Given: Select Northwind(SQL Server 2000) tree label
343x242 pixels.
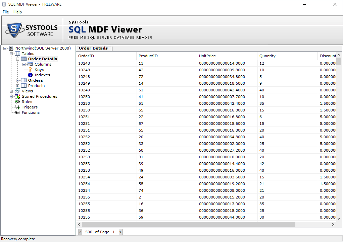Looking at the screenshot, I should pyautogui.click(x=43, y=48).
